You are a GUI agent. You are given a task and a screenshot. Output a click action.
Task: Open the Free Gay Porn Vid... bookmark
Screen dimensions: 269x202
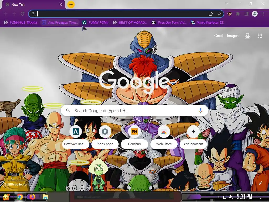[169, 23]
